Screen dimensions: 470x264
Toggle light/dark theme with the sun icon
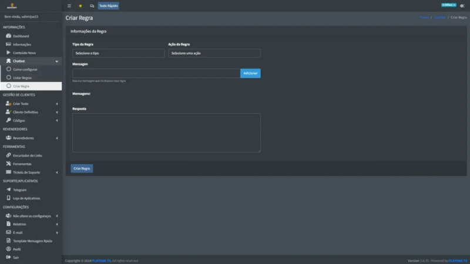tap(80, 6)
